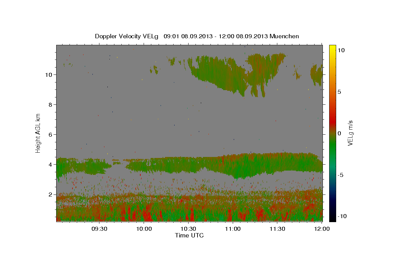Click the 11:00 time tick label
This screenshot has width=399, height=266.
[233, 229]
